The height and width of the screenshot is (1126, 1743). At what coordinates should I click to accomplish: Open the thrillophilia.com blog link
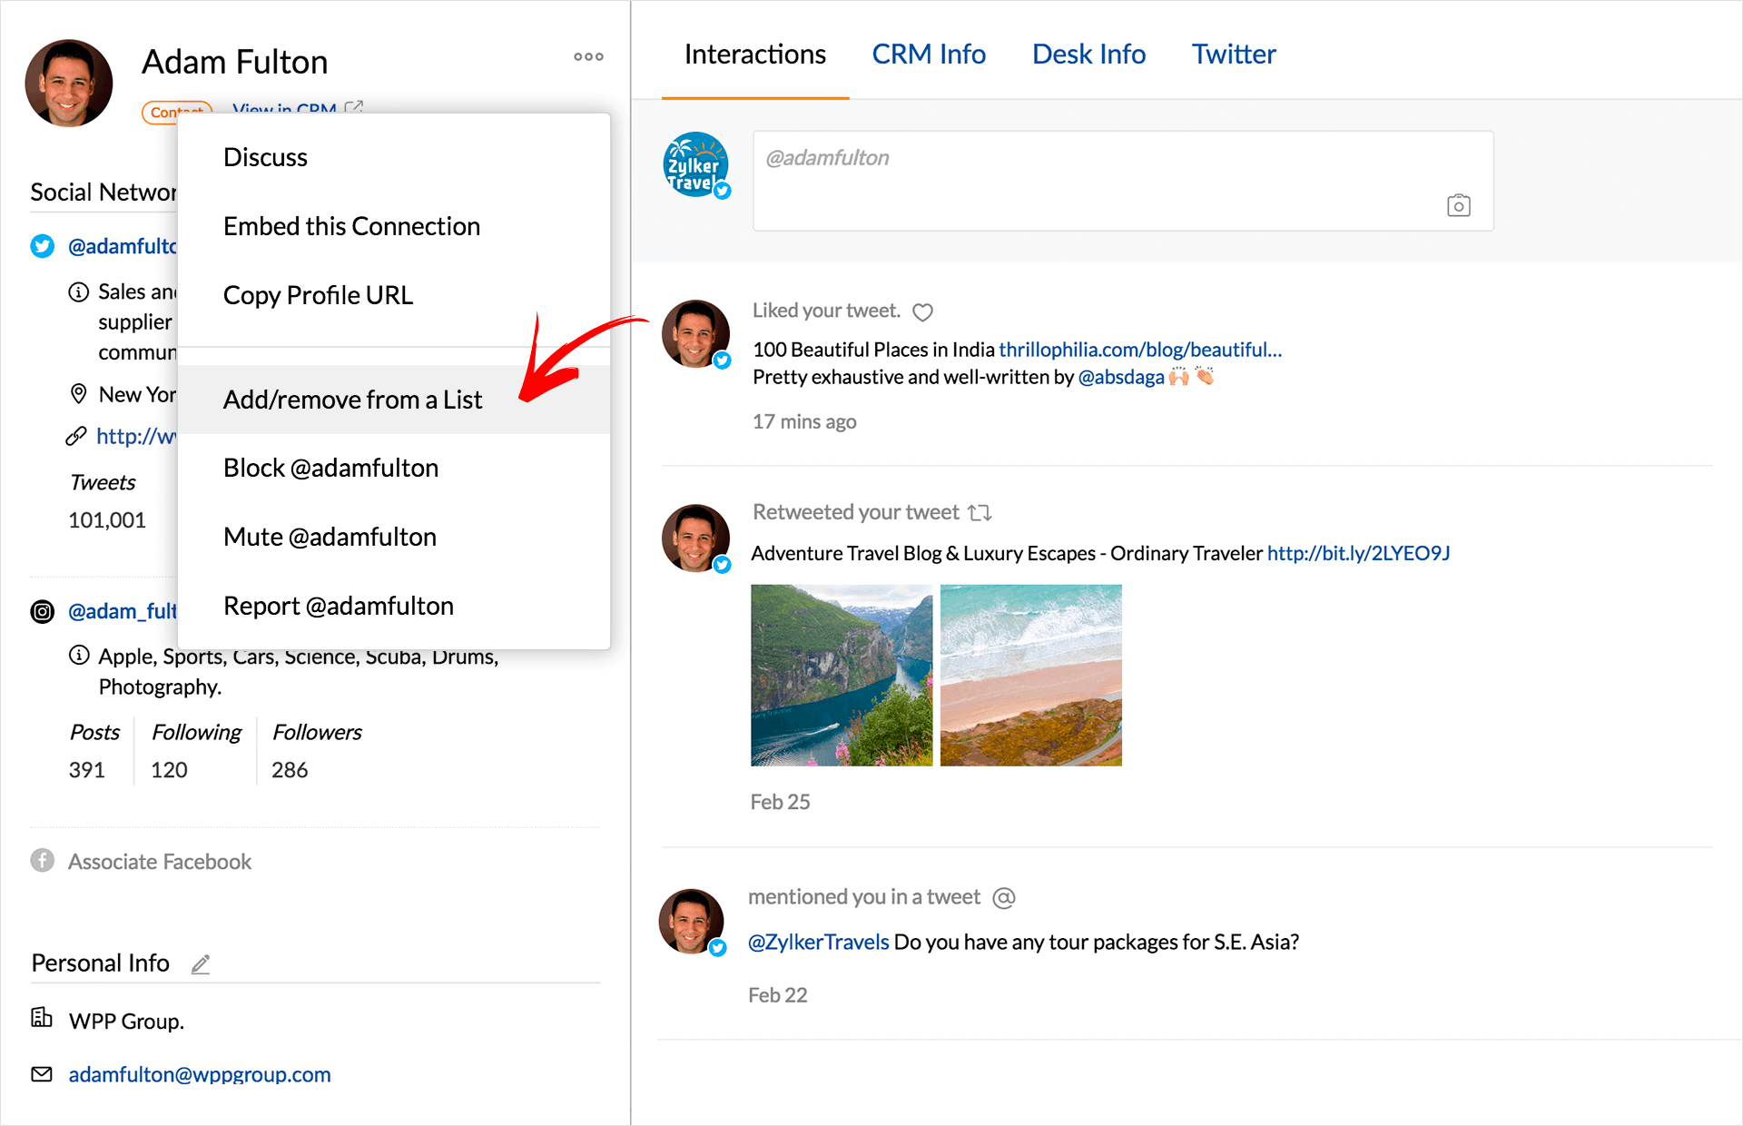coord(1139,350)
